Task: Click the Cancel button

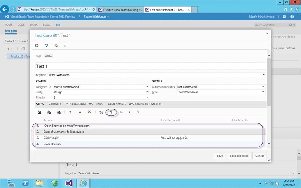Action: pos(260,156)
